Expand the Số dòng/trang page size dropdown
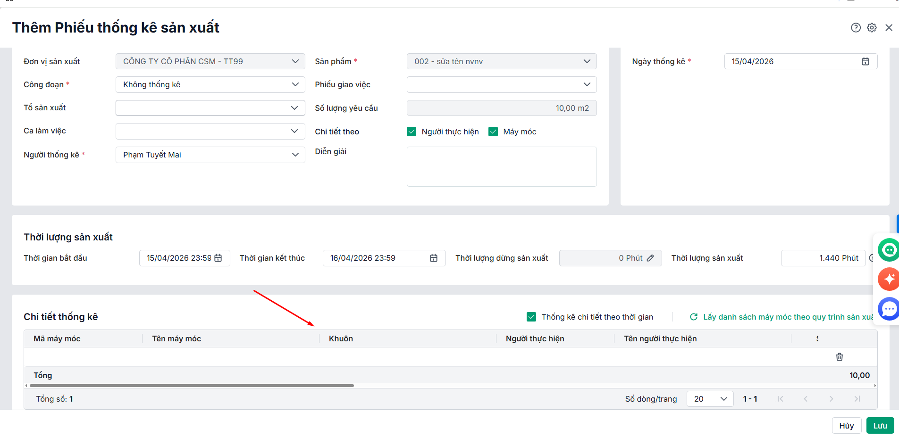899x437 pixels. 710,399
